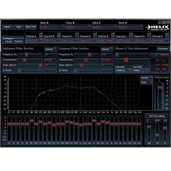Click the time alignment distance slider handle

pos(126,60)
